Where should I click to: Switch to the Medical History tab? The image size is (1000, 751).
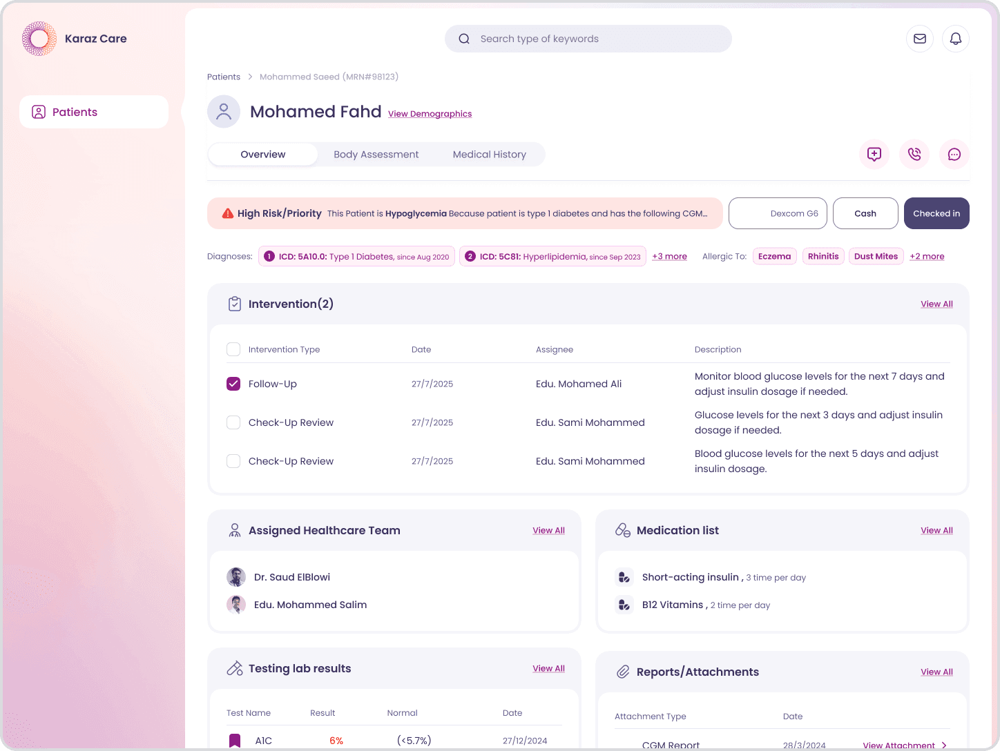pyautogui.click(x=490, y=155)
